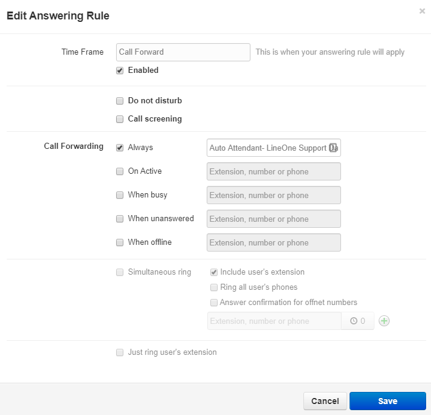Uncheck the Always forwarding checkbox
The width and height of the screenshot is (431, 415).
click(120, 148)
